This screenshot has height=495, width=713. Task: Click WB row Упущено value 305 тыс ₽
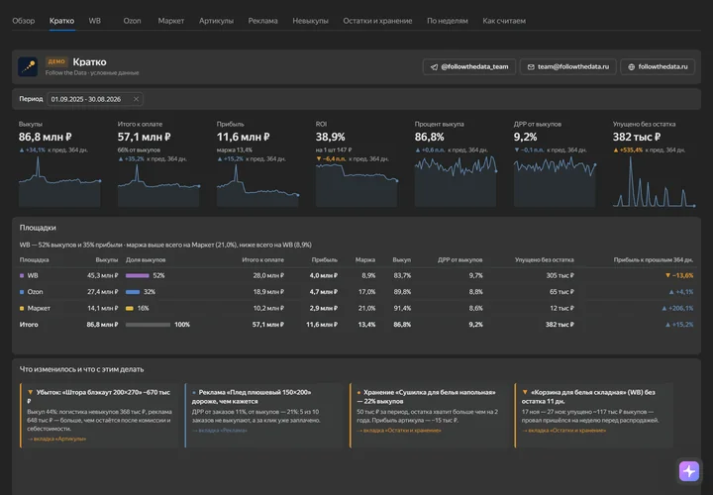(x=560, y=275)
